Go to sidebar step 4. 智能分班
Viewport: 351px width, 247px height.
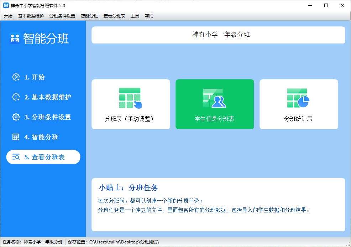click(x=43, y=137)
